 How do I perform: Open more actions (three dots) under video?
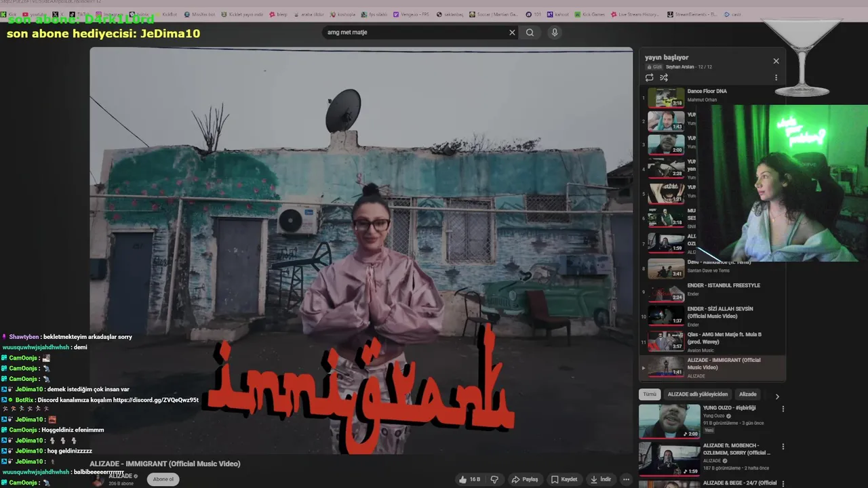click(x=626, y=479)
